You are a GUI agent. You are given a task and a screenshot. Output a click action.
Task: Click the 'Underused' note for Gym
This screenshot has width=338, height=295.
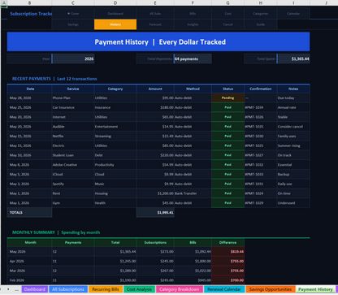point(293,203)
